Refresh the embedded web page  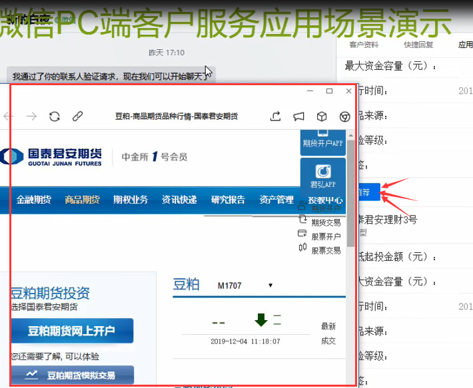pyautogui.click(x=55, y=116)
